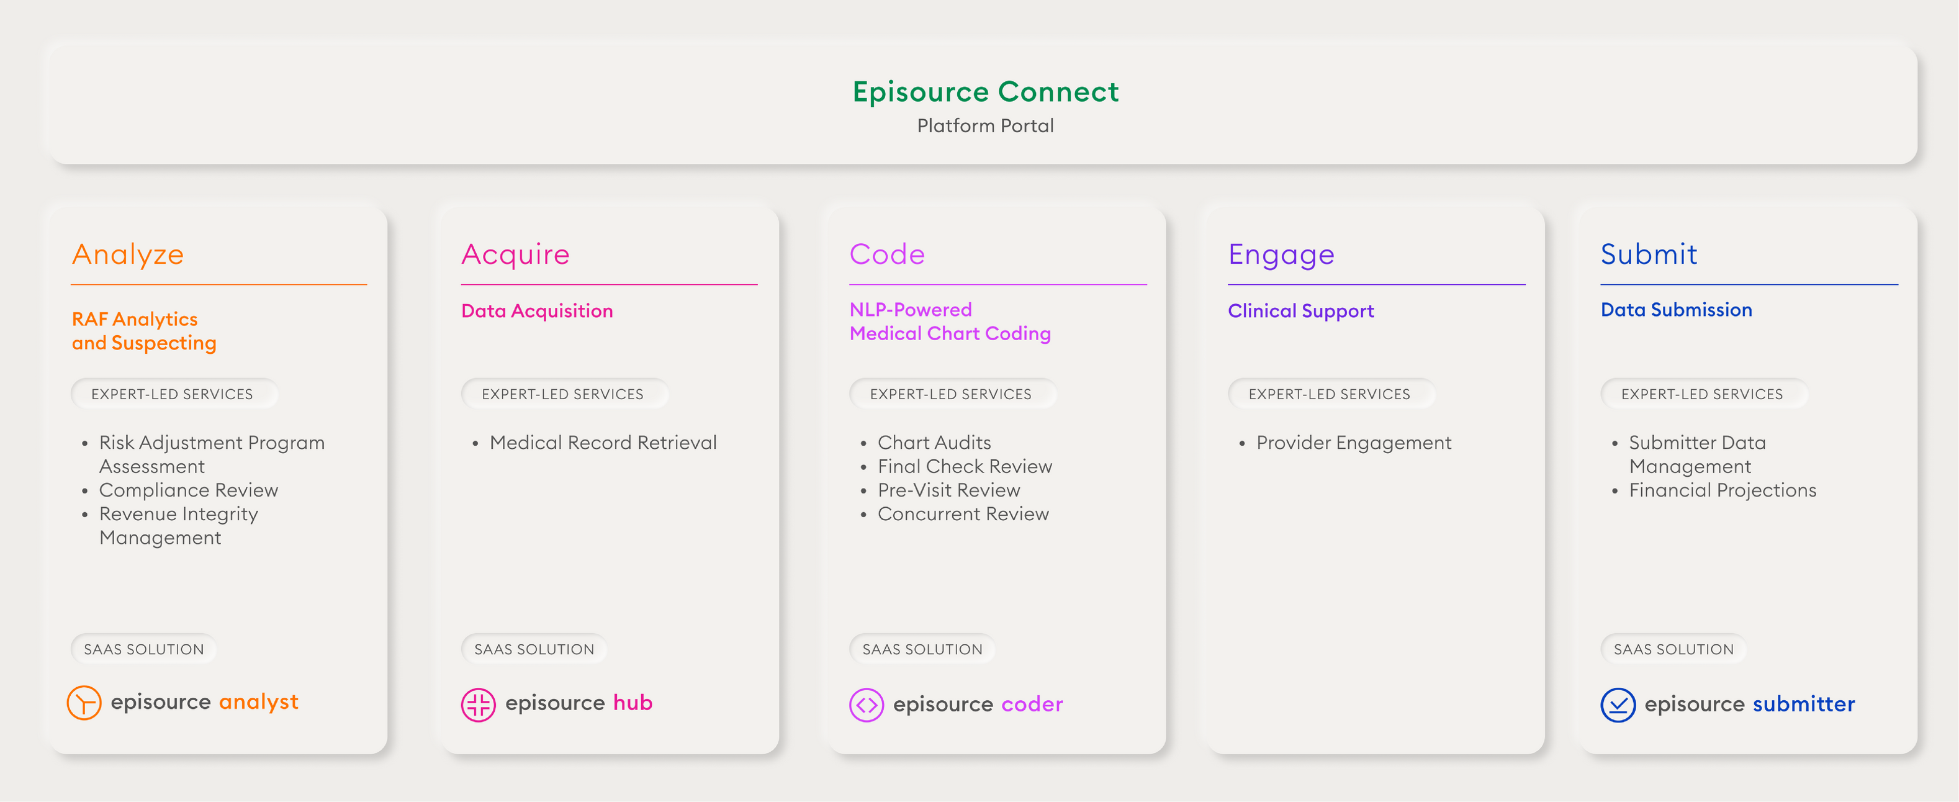Select the Platform Portal subtitle
The image size is (1959, 802).
(986, 125)
